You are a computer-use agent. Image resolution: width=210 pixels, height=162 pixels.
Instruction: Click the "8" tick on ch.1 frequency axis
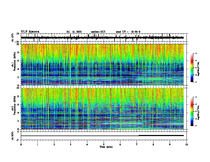(19, 52)
